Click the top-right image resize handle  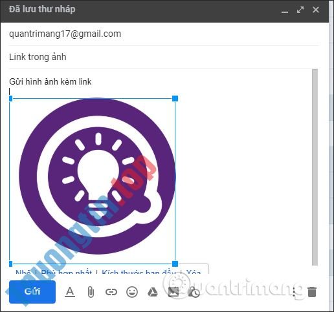[175, 99]
